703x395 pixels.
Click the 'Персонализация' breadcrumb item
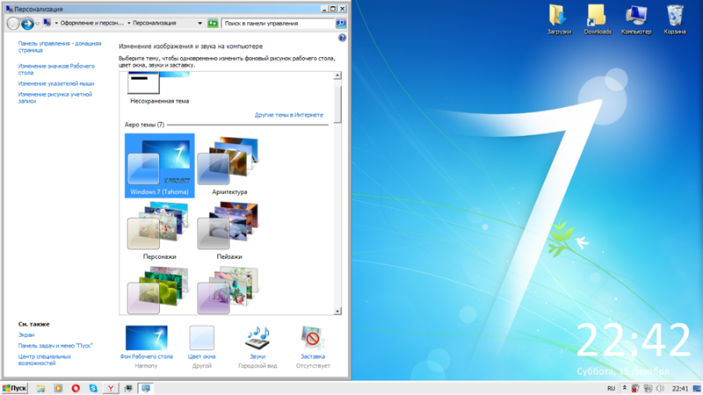155,23
